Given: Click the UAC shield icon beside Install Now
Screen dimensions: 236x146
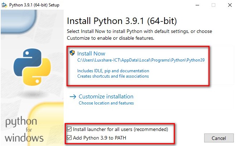Looking at the screenshot, I should pyautogui.click(x=72, y=53).
